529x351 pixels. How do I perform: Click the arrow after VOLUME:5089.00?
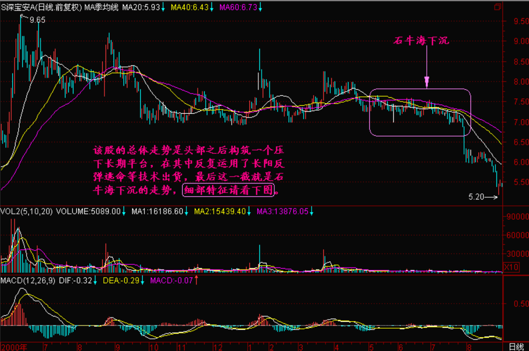click(124, 211)
